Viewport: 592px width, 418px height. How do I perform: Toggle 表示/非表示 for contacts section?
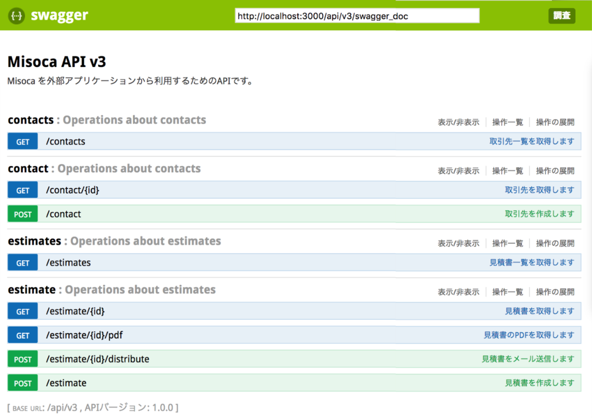458,122
